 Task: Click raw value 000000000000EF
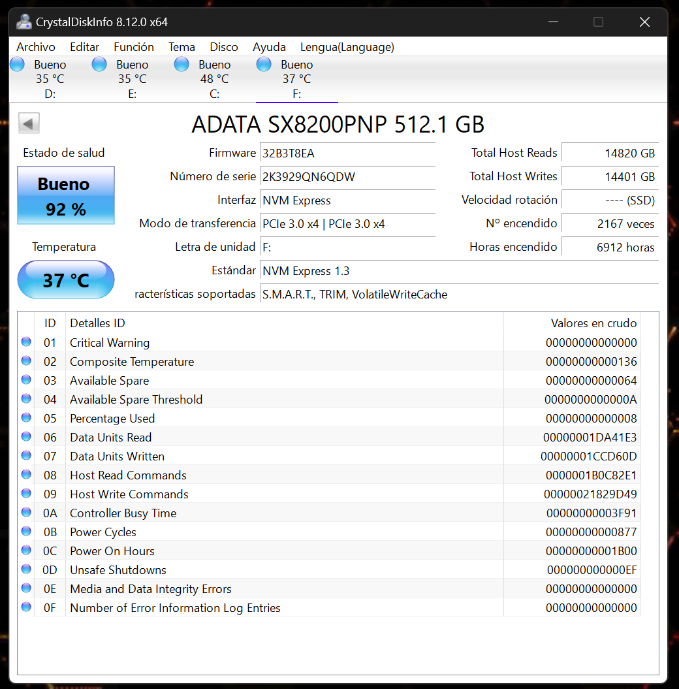591,570
